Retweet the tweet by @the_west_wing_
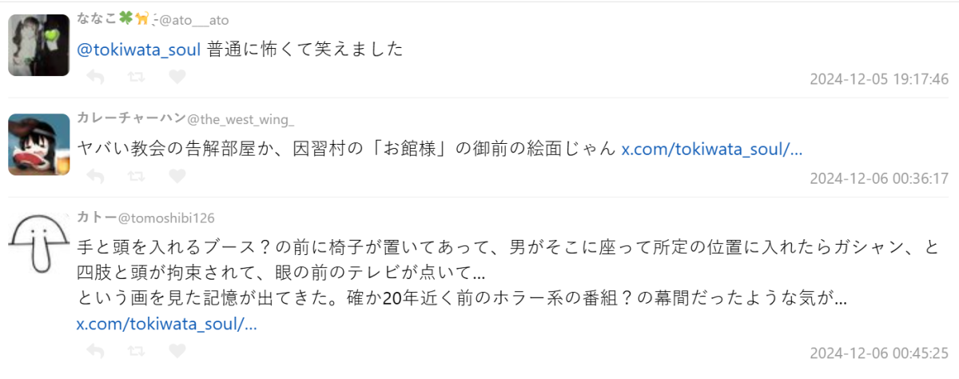 coord(137,175)
